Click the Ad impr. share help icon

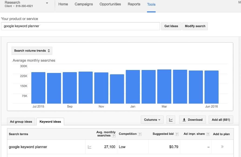(x=208, y=134)
